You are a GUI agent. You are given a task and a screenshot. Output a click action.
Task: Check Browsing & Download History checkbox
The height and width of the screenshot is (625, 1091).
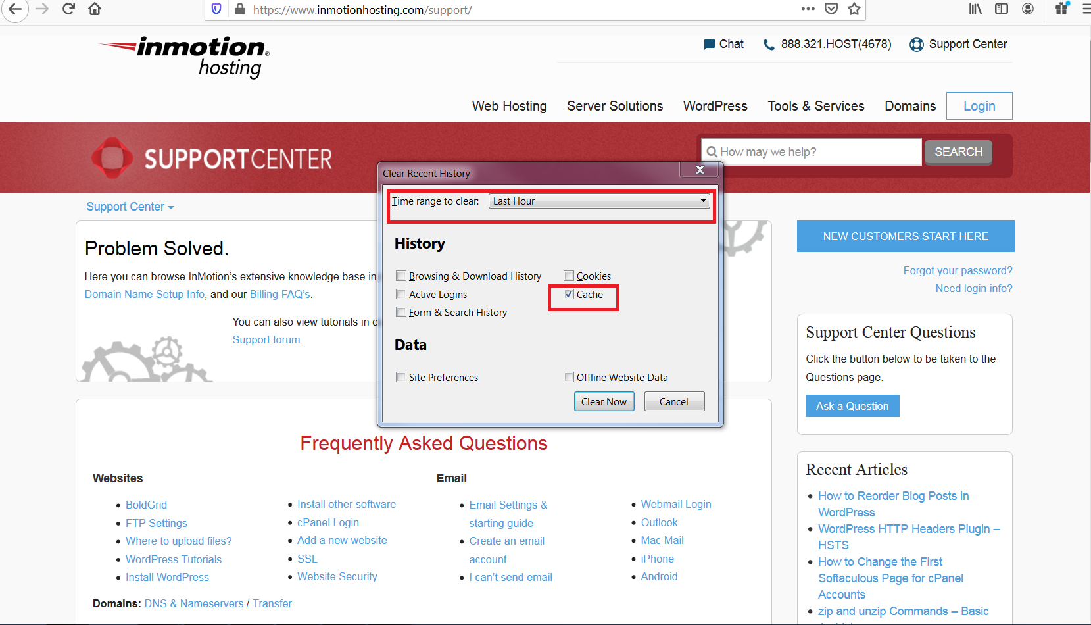coord(401,276)
